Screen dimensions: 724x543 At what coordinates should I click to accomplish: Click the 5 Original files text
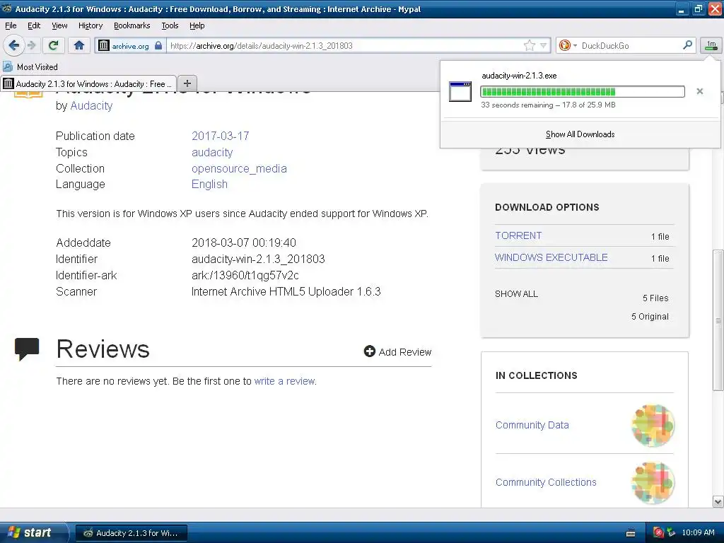click(650, 316)
